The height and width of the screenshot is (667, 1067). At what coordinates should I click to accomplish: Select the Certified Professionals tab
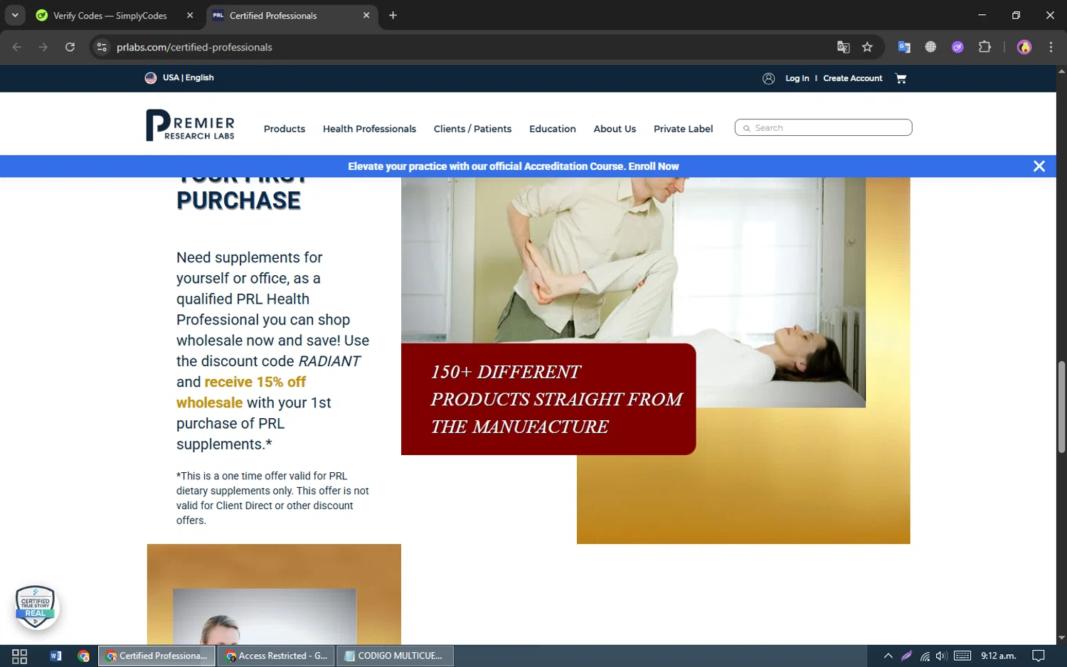click(292, 15)
